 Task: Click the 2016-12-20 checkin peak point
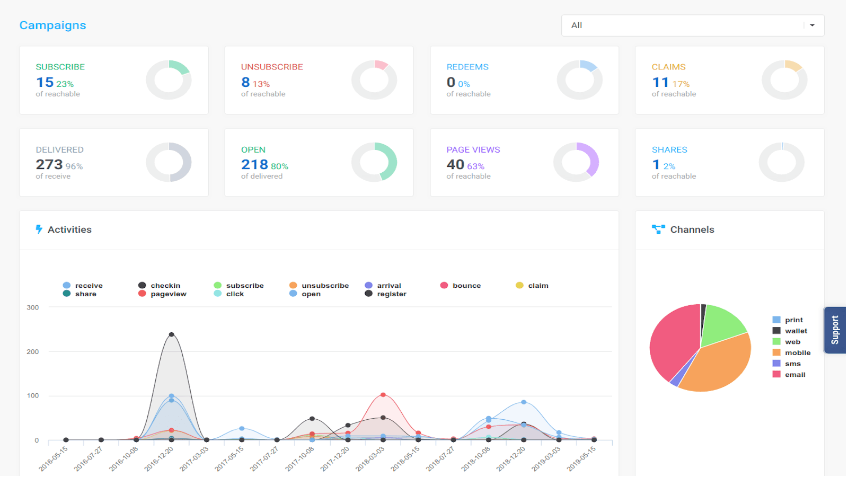point(171,335)
